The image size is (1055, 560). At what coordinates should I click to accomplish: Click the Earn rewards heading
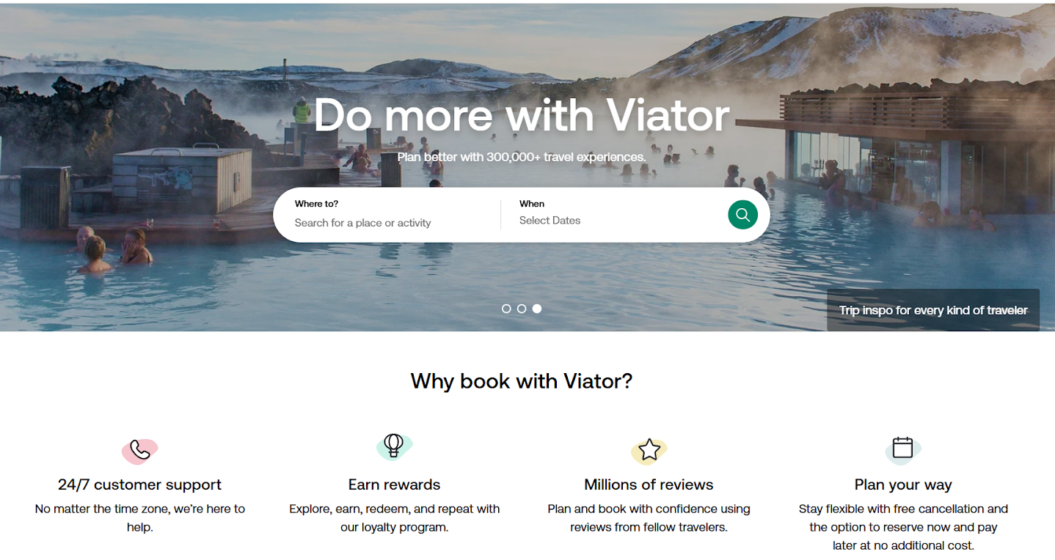tap(395, 485)
